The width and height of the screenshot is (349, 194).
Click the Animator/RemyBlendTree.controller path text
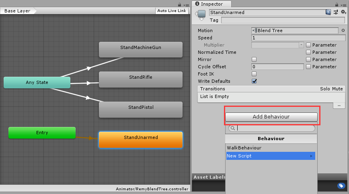pyautogui.click(x=152, y=189)
